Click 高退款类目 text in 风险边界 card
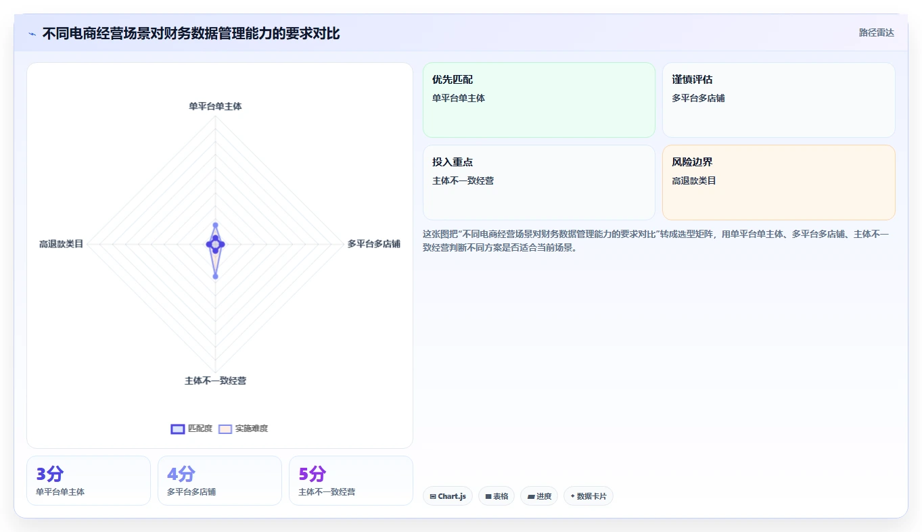This screenshot has height=532, width=922. (x=694, y=180)
